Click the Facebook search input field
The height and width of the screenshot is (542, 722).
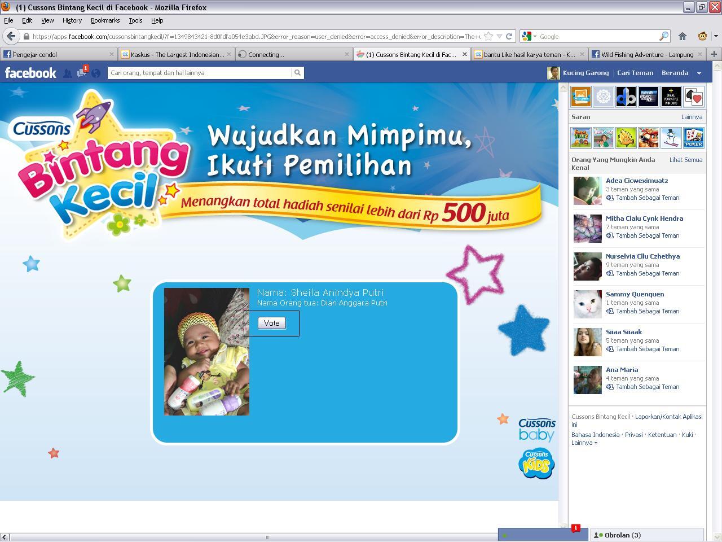(x=200, y=73)
